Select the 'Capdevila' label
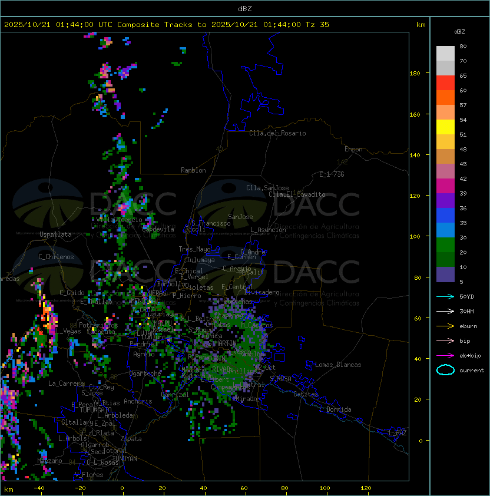Screen dimensions: 490x496 [x=158, y=229]
